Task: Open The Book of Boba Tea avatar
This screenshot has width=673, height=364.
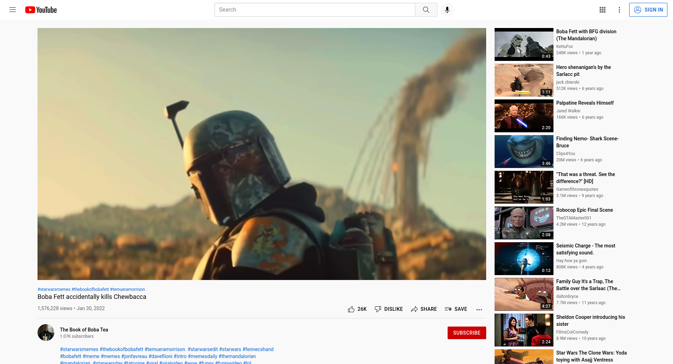Action: (x=46, y=332)
